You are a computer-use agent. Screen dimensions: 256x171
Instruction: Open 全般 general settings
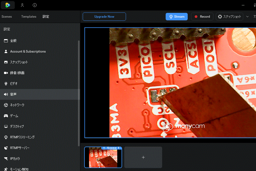click(x=13, y=41)
